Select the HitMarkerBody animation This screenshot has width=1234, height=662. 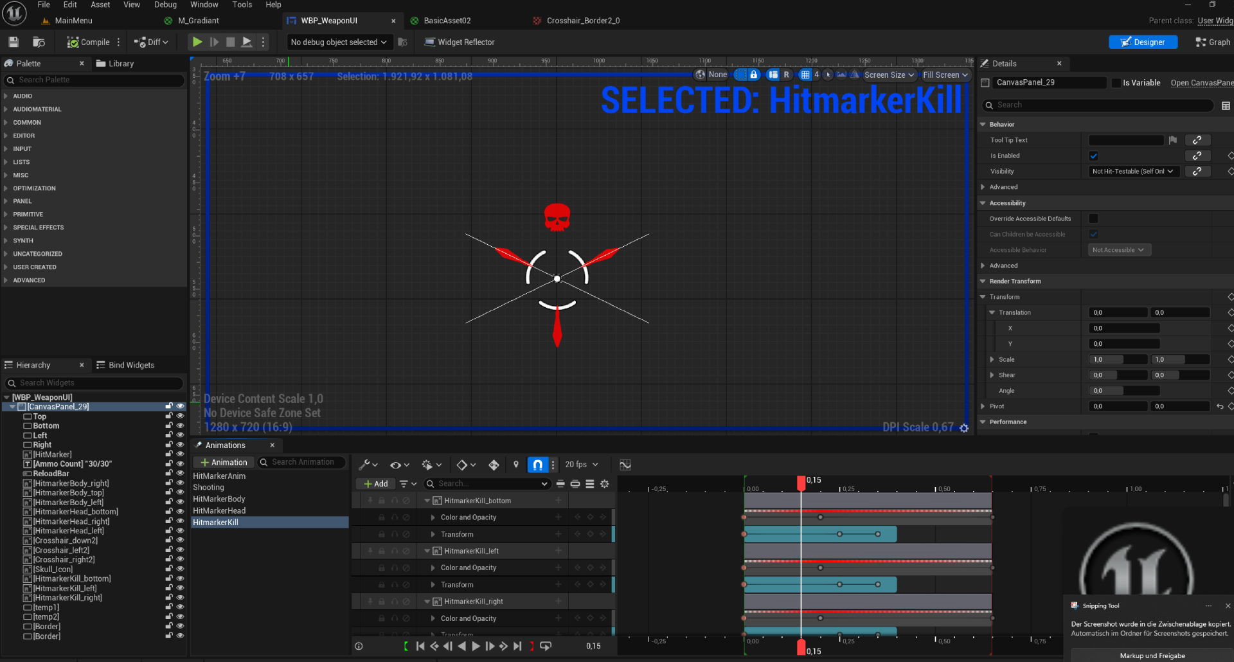219,499
